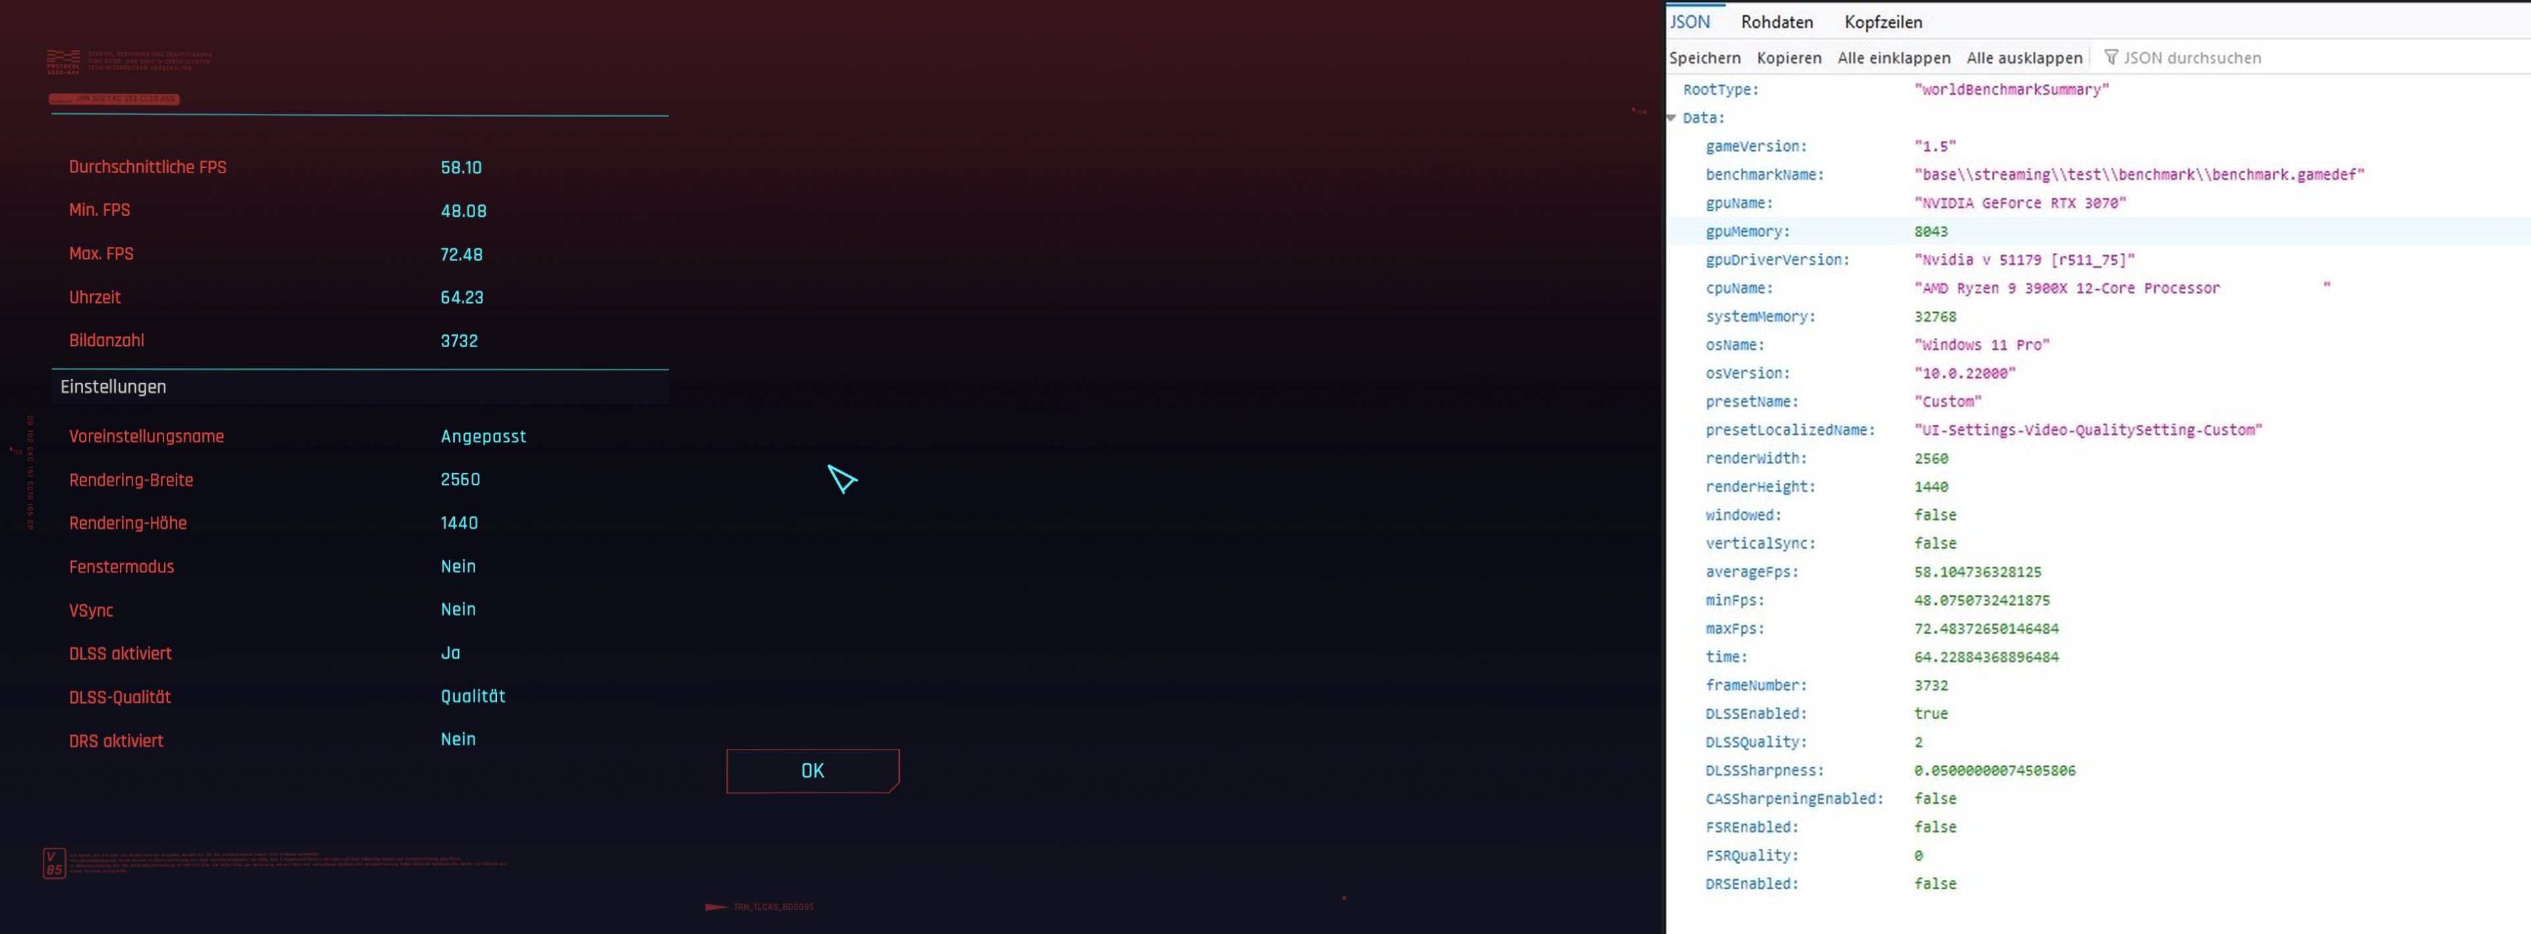Click Speichern to save JSON

pos(1704,58)
